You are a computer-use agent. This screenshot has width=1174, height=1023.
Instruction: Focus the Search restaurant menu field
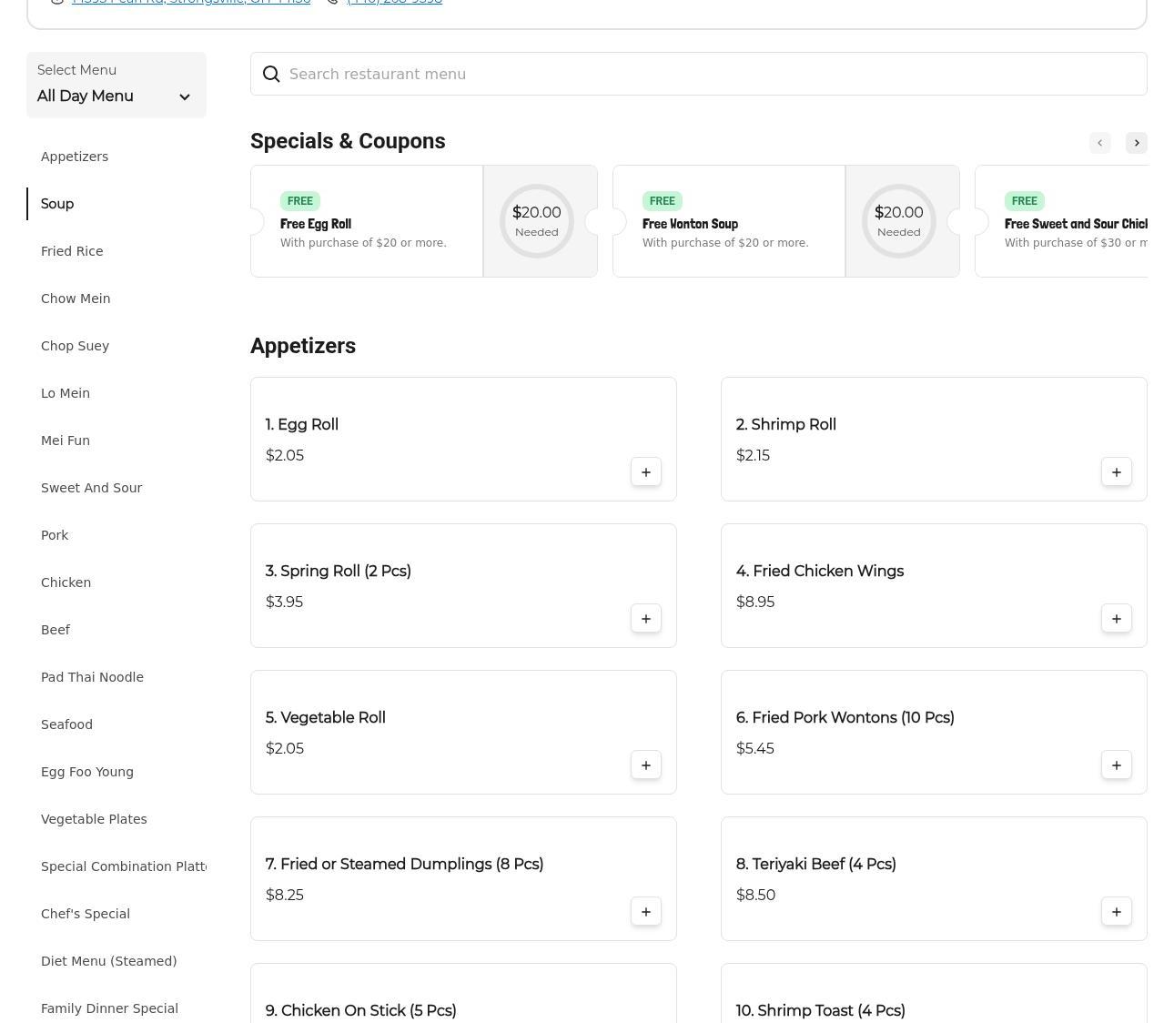(x=710, y=75)
